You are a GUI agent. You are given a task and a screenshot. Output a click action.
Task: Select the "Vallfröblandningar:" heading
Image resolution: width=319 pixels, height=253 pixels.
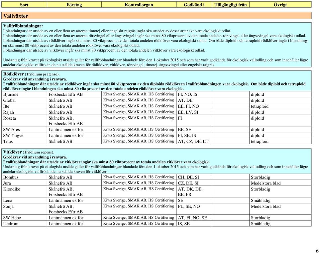pos(23,26)
